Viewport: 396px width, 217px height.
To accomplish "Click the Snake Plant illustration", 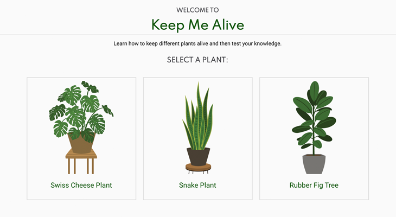I will click(198, 128).
